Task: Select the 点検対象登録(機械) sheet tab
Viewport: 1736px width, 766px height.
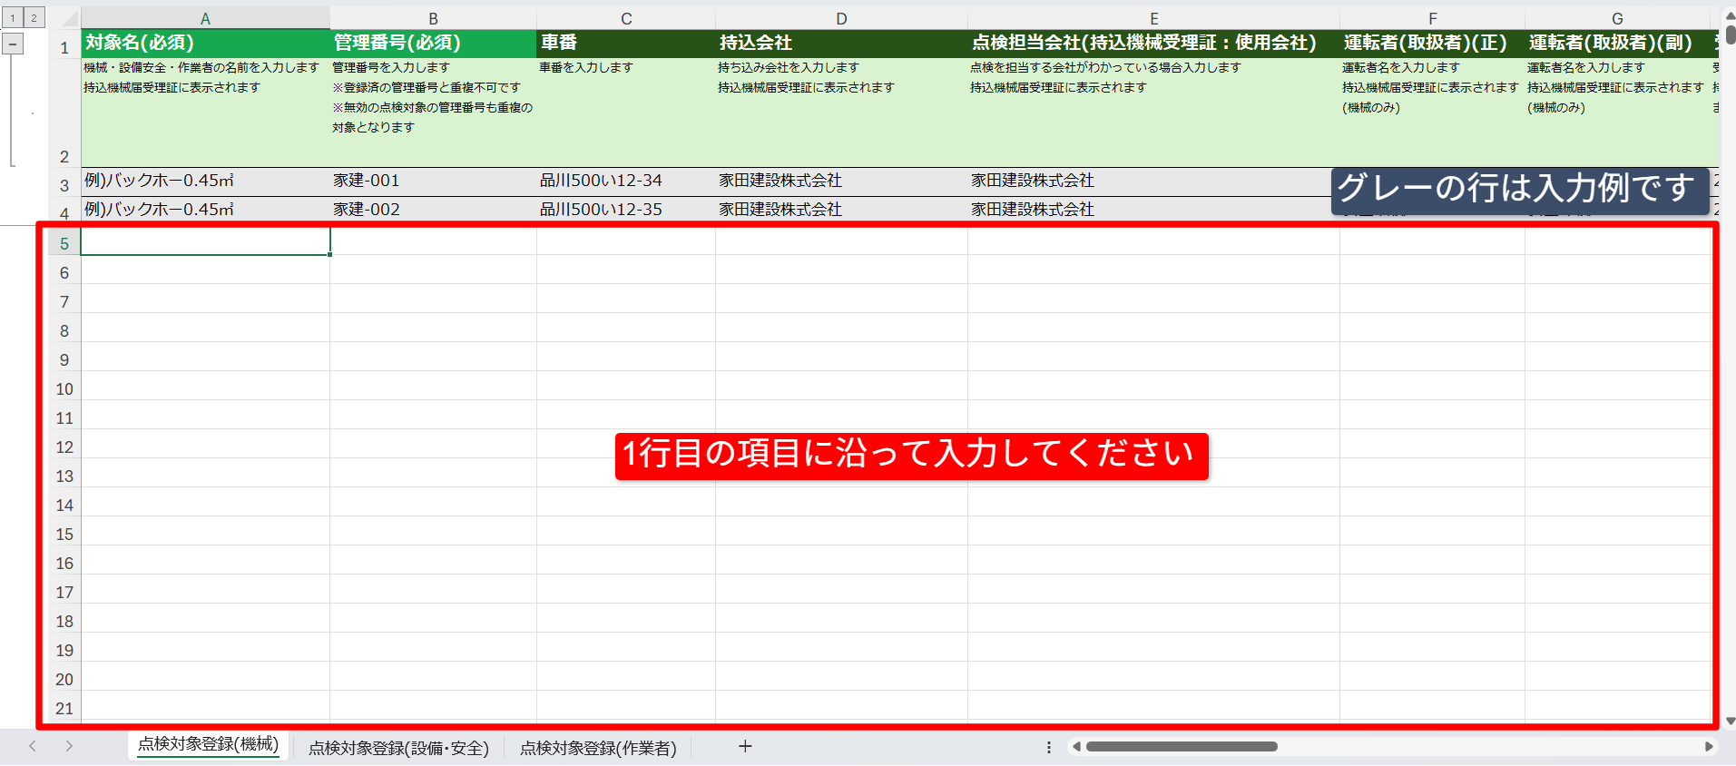Action: coord(208,744)
